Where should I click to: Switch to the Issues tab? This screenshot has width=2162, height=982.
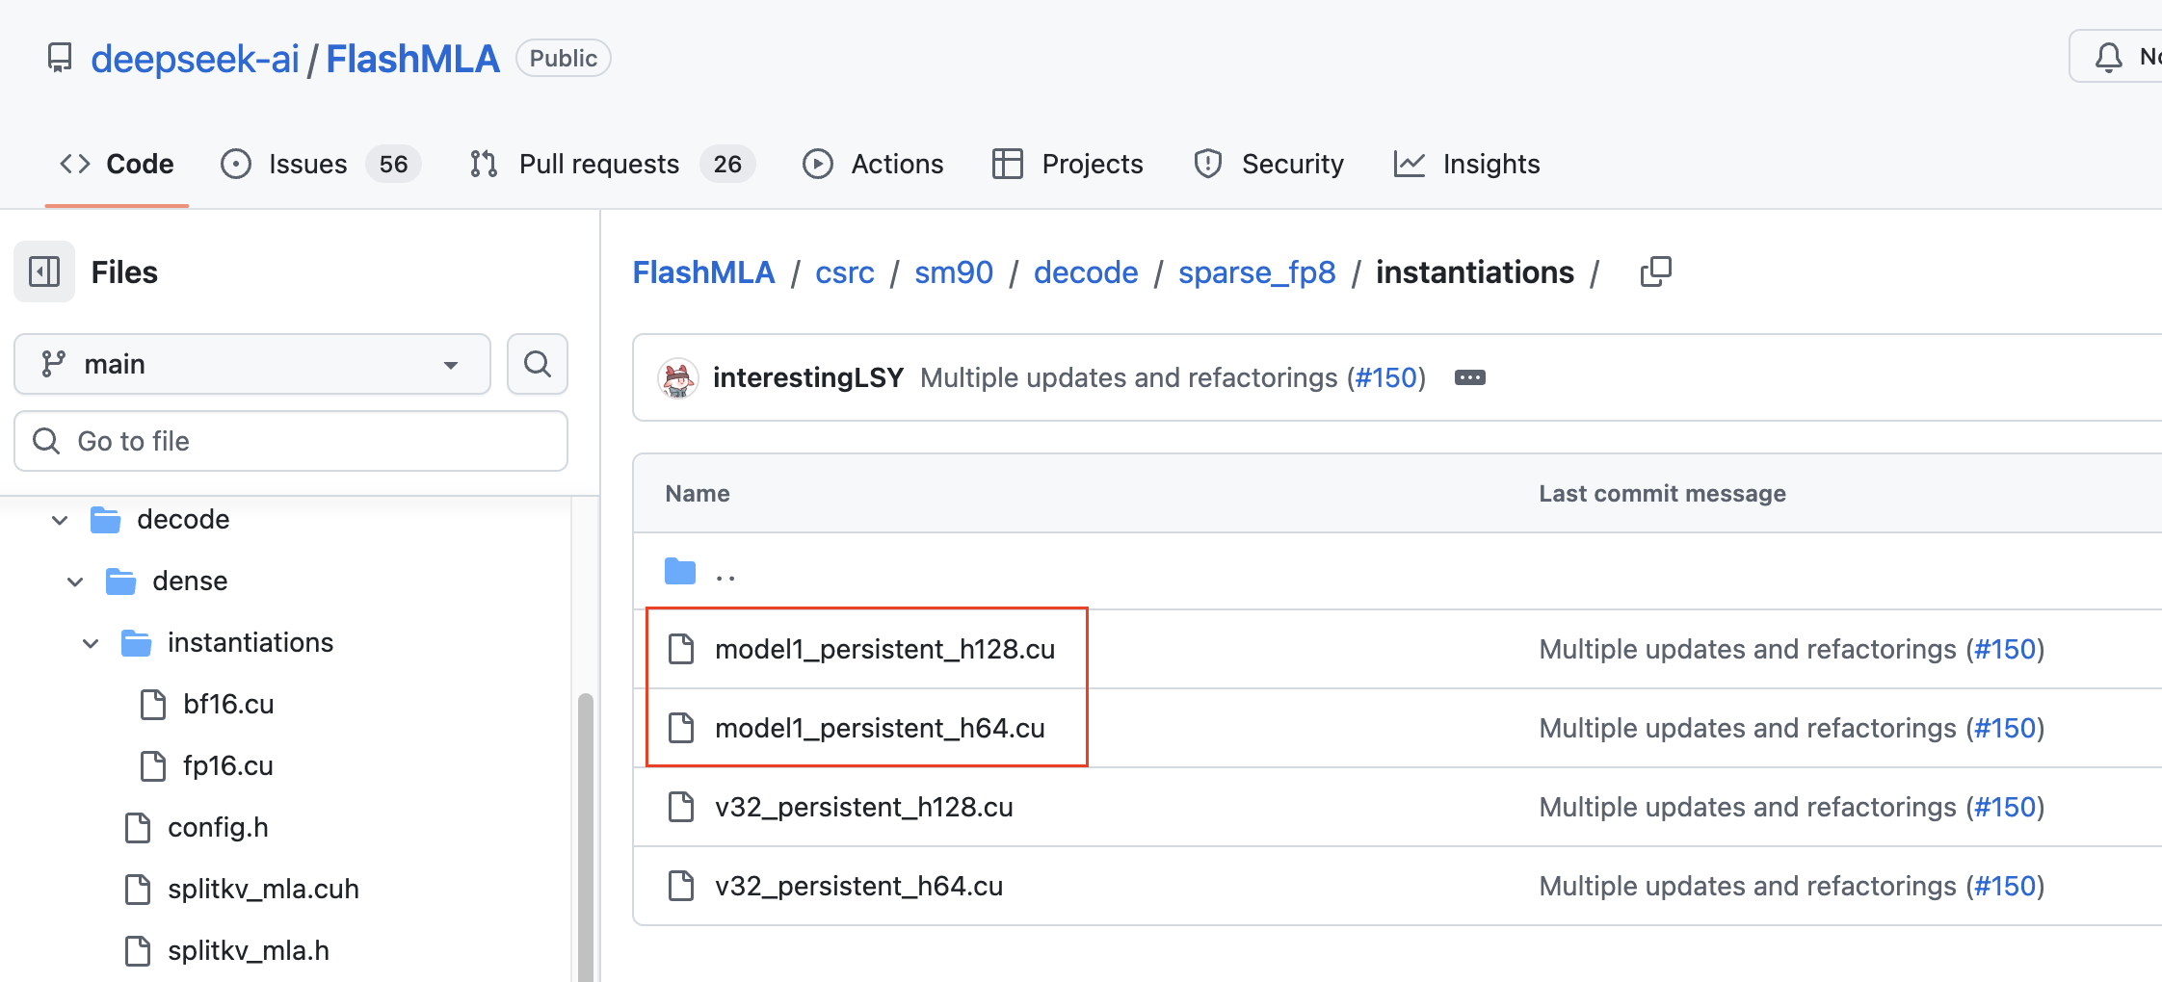click(x=306, y=164)
